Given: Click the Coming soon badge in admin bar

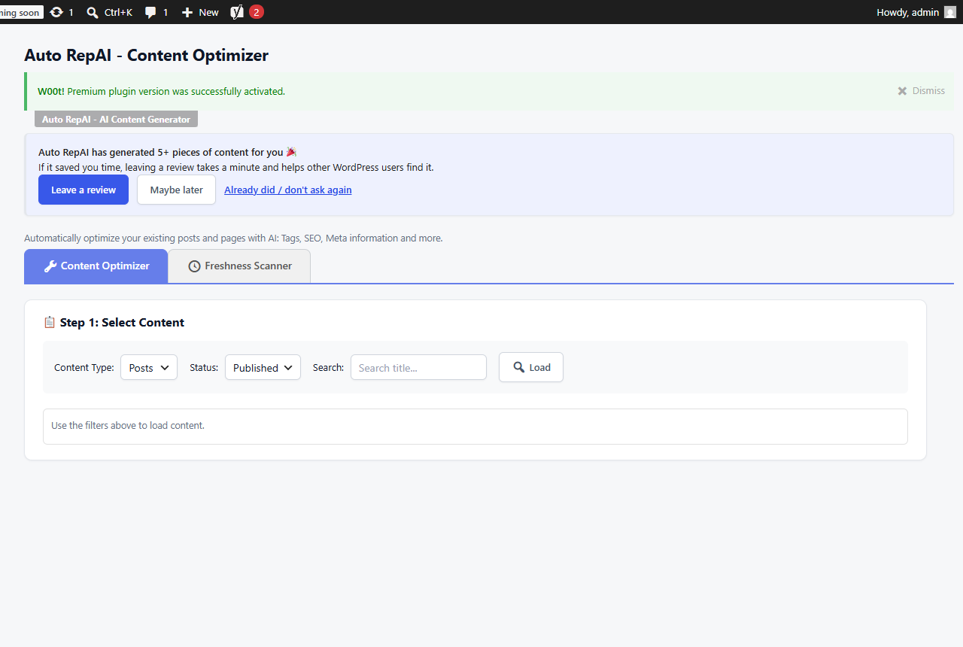Looking at the screenshot, I should (21, 12).
